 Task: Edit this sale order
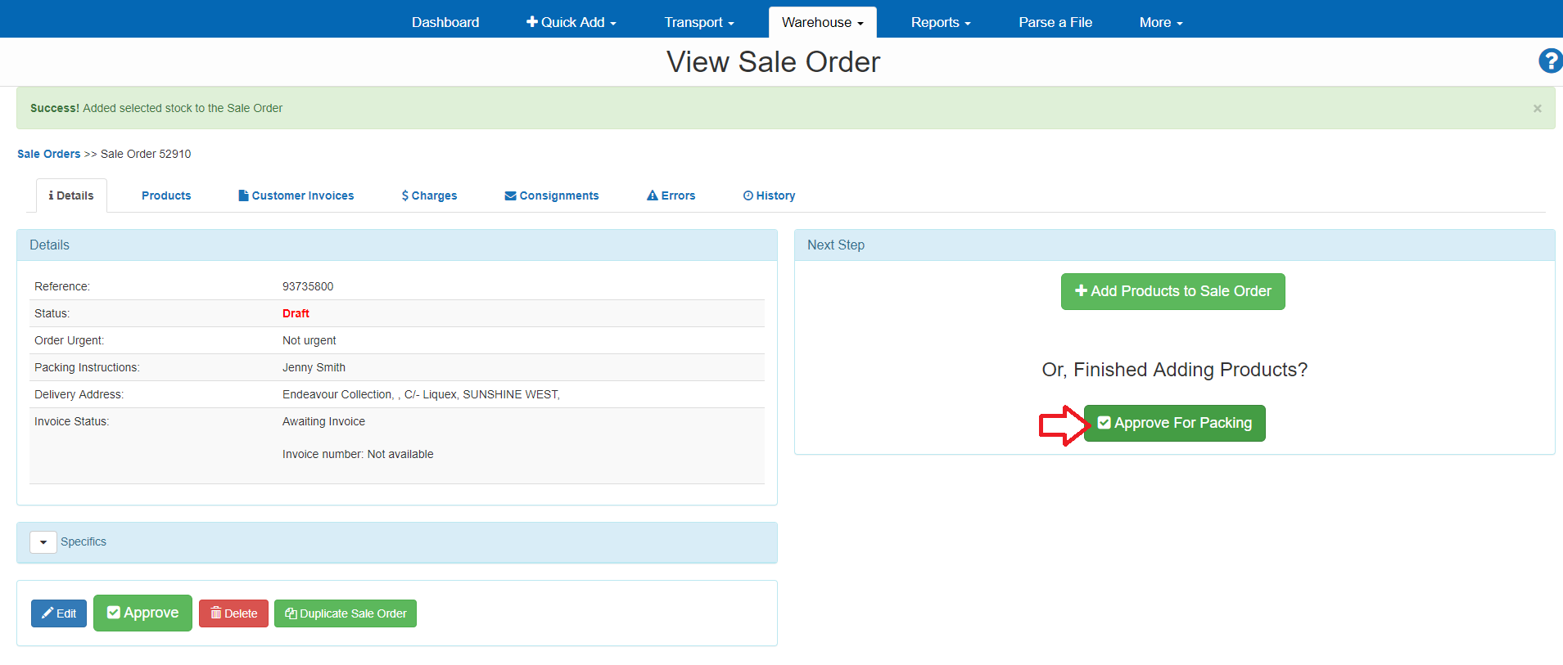pos(59,613)
